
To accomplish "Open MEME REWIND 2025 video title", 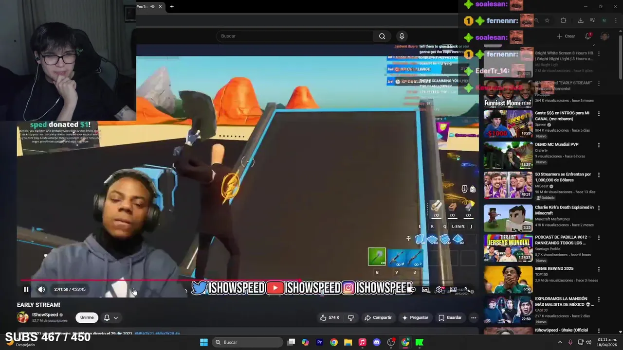I will coord(554,268).
